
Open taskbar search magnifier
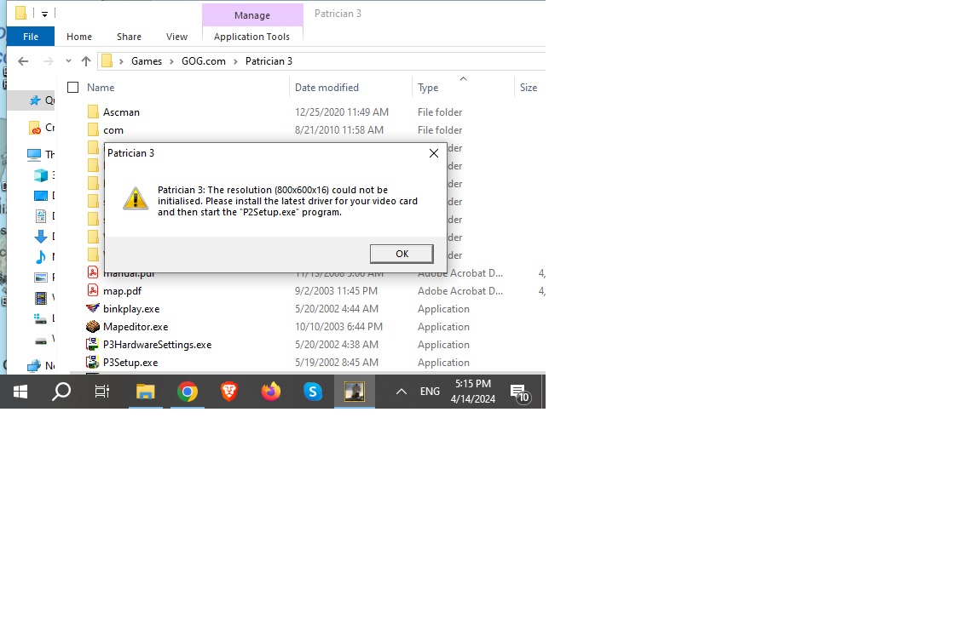click(x=61, y=392)
